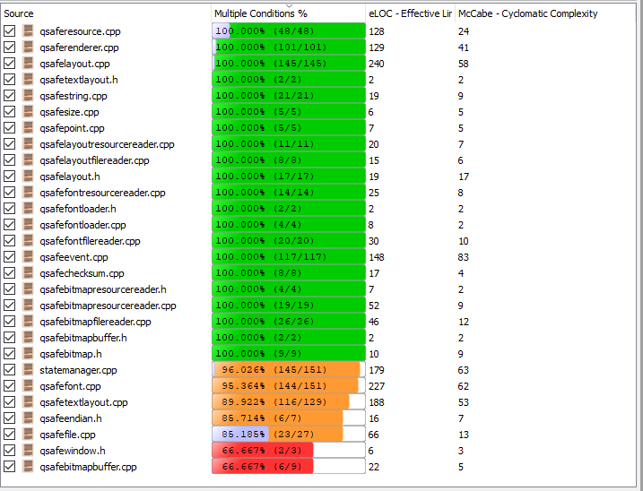Click the red 66.667% bar for qsafewindow.h

click(263, 451)
